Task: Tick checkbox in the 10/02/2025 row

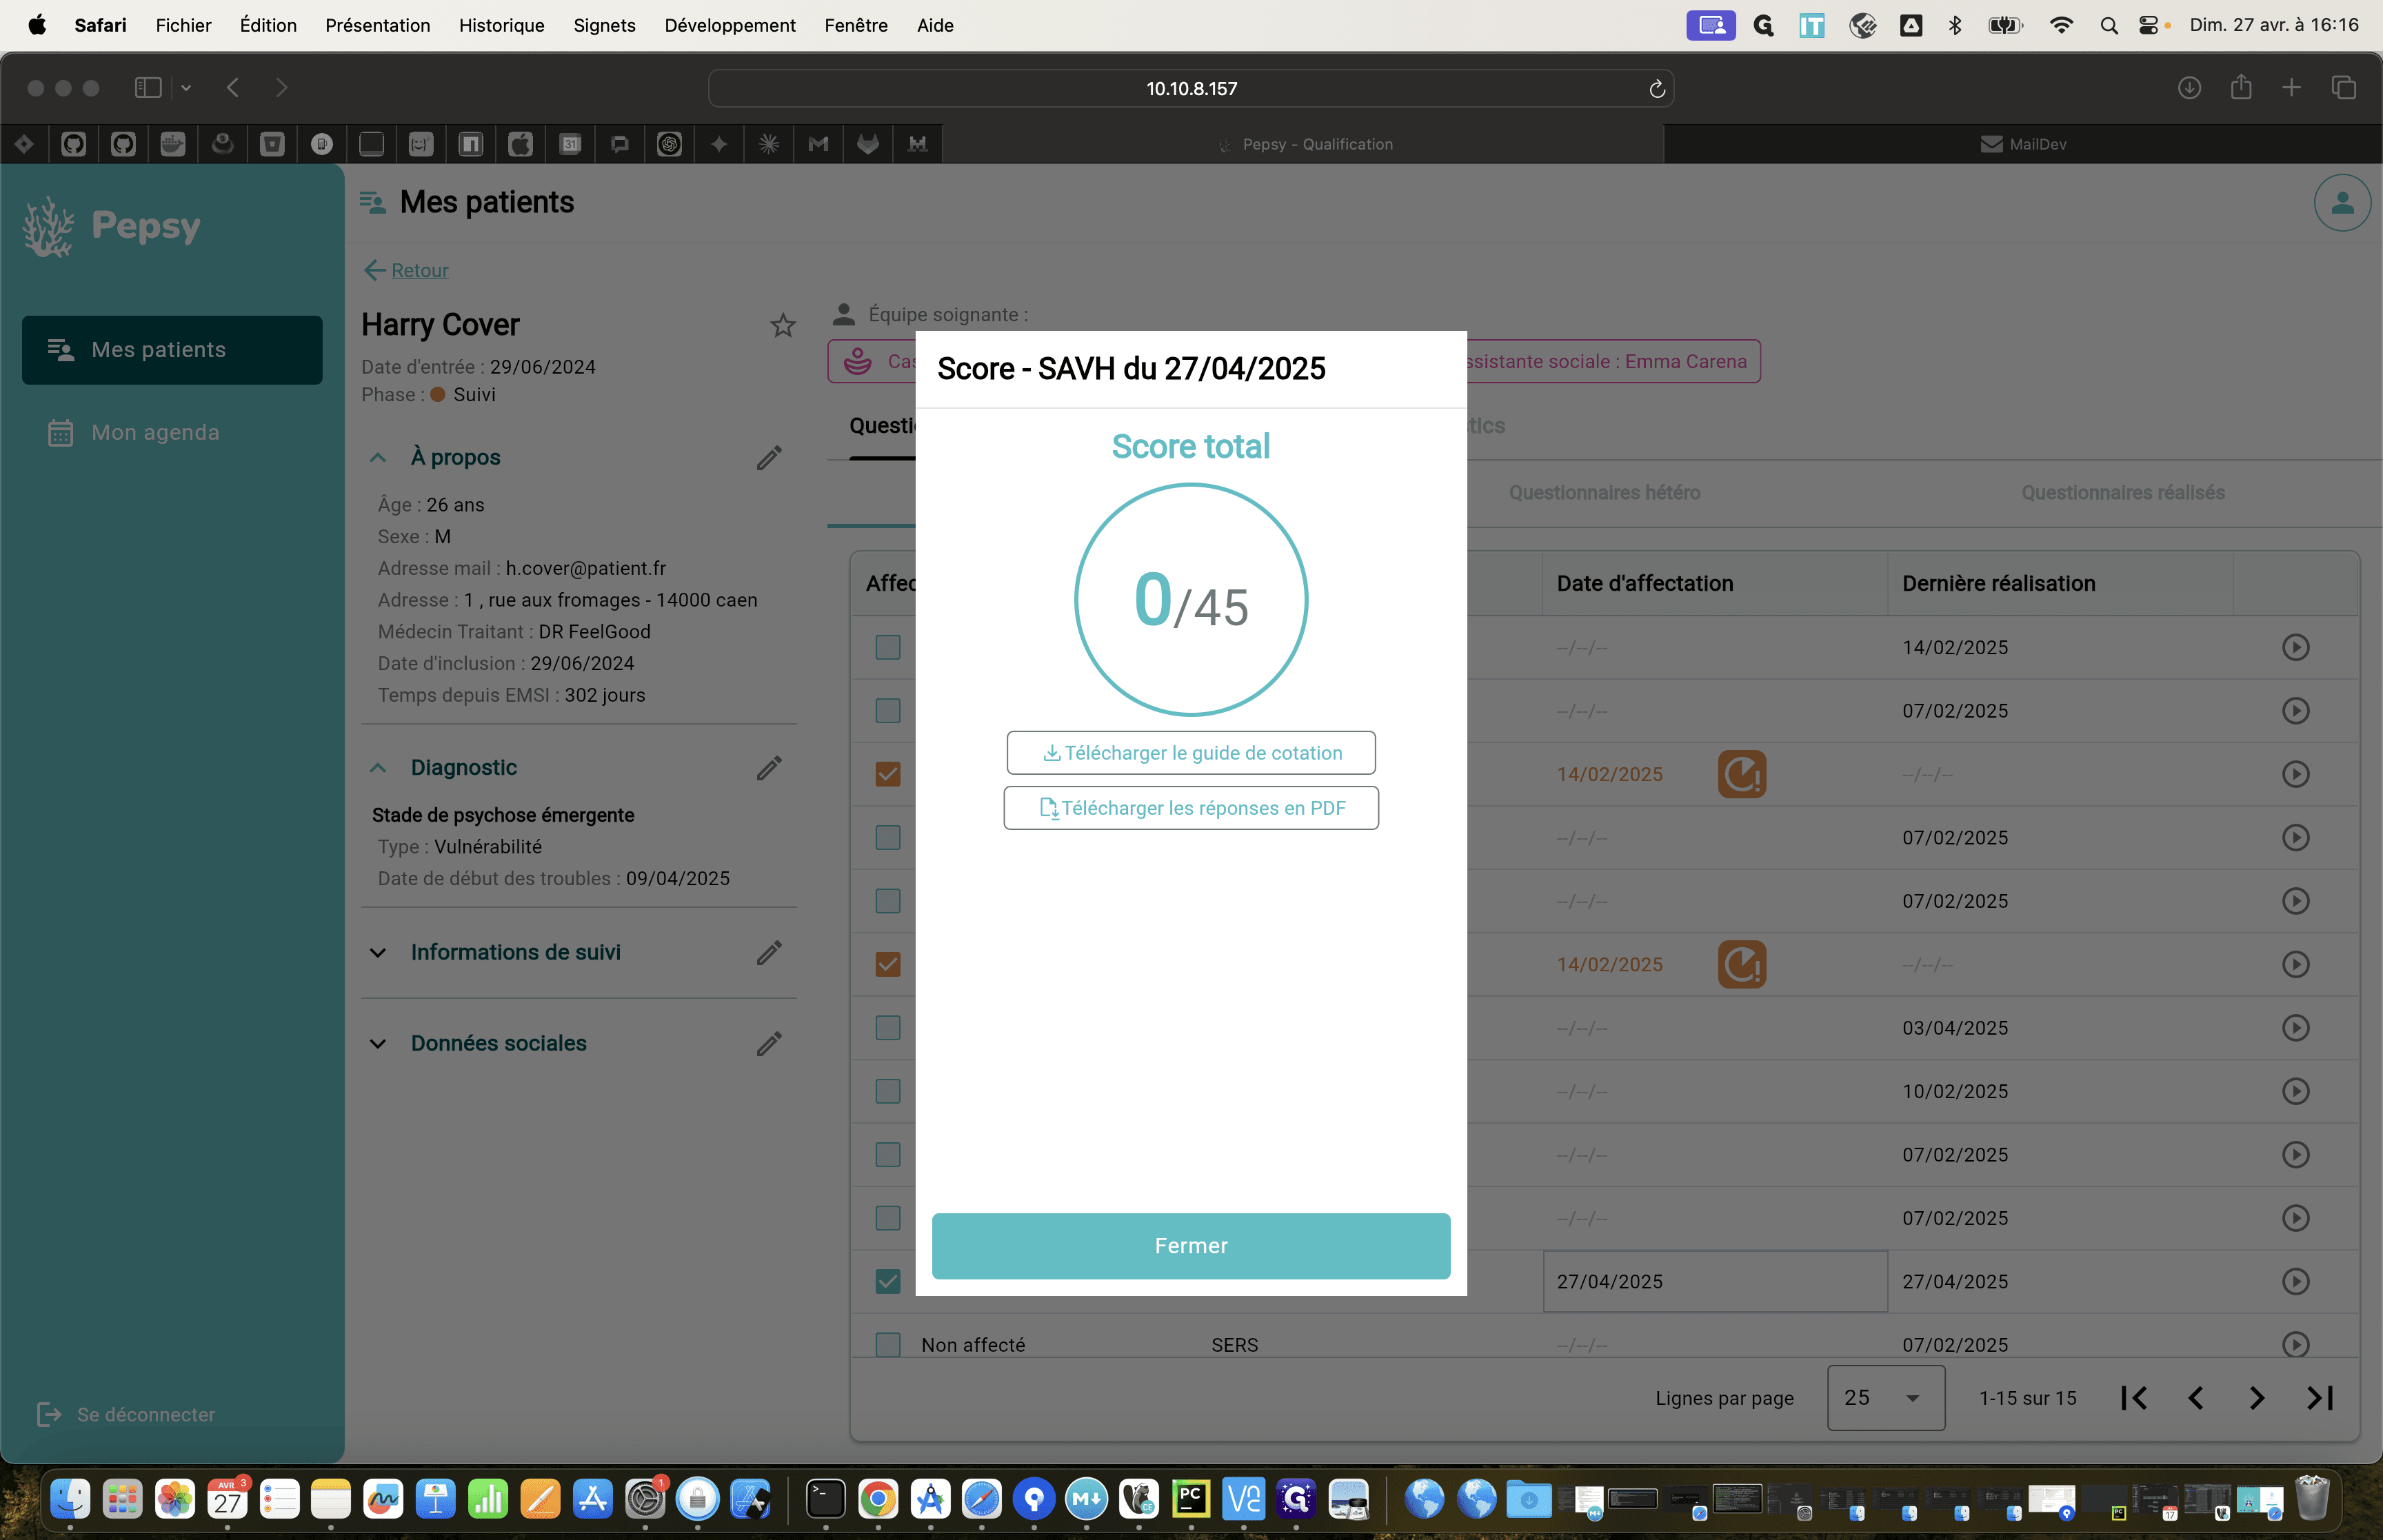Action: click(x=887, y=1091)
